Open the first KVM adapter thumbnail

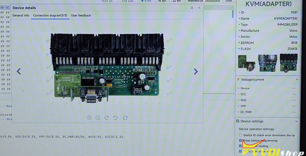click(x=247, y=63)
